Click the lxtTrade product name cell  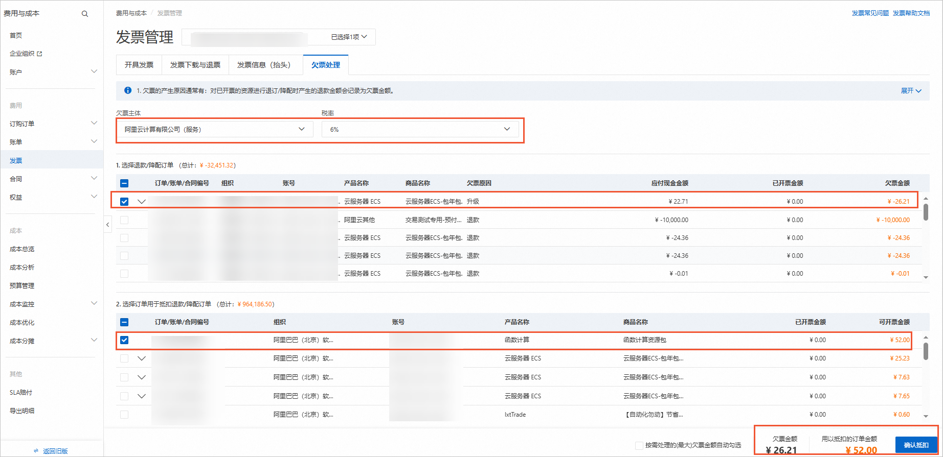[x=515, y=415]
